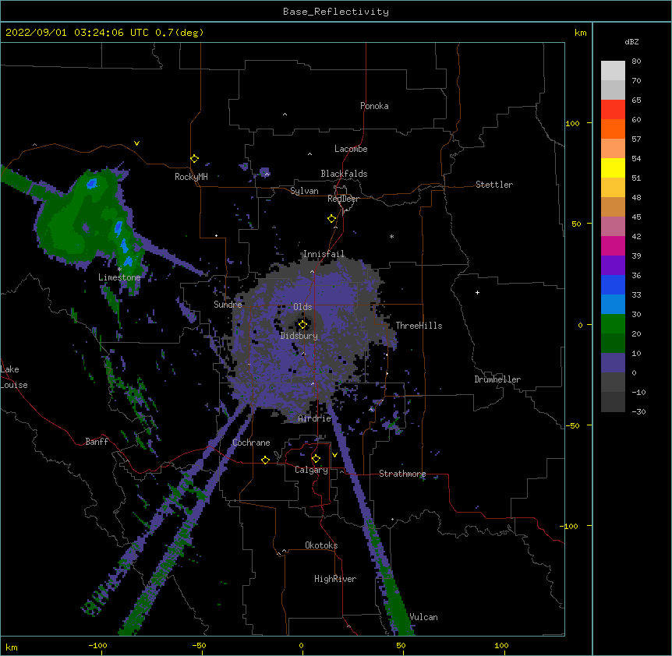The height and width of the screenshot is (656, 672).
Task: Click the km unit label at top right
Action: pyautogui.click(x=581, y=33)
